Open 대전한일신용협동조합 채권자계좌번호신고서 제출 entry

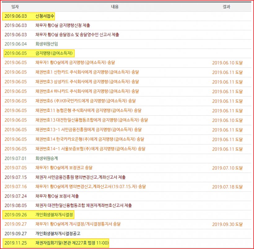84,205
